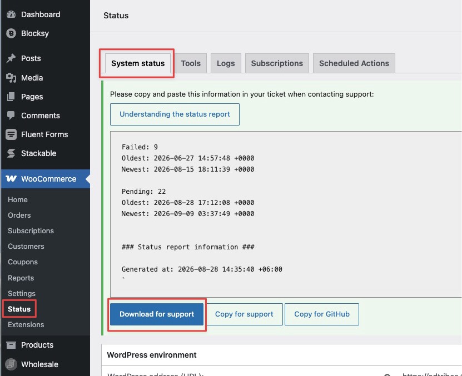Viewport: 462px width, 376px height.
Task: Open the Extensions submenu item
Action: (x=26, y=324)
